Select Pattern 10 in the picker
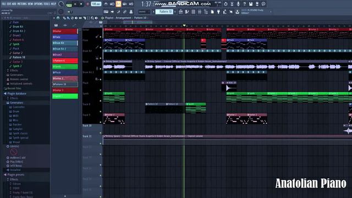Screen dimensions: 352x198 tap(65, 84)
